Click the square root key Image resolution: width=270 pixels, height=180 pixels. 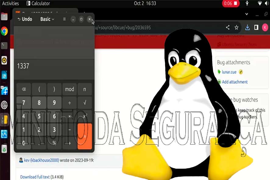(84, 103)
